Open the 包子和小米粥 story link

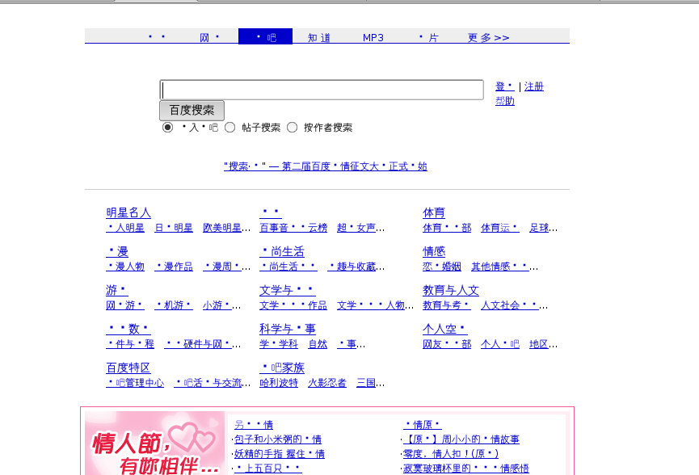[x=278, y=439]
